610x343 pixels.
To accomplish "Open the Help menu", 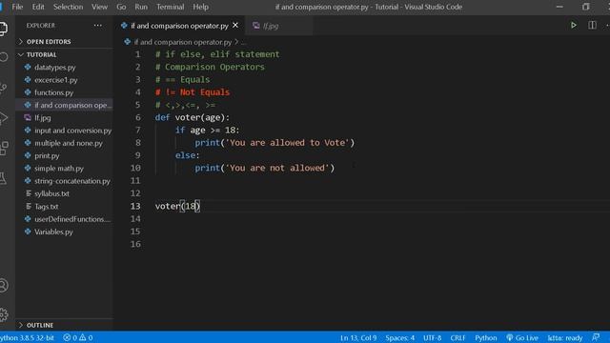I will pyautogui.click(x=201, y=7).
